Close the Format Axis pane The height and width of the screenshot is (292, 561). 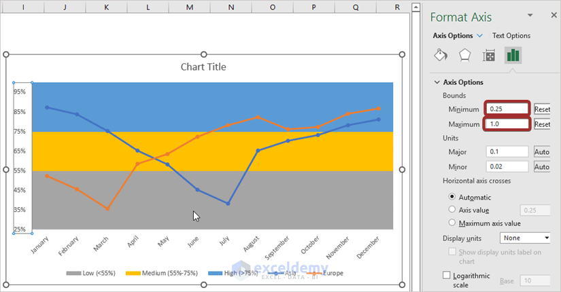tap(554, 15)
